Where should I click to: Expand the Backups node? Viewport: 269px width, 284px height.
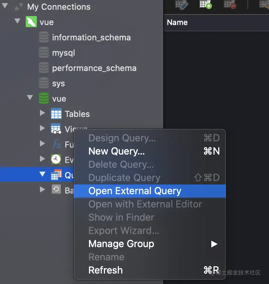pyautogui.click(x=42, y=189)
